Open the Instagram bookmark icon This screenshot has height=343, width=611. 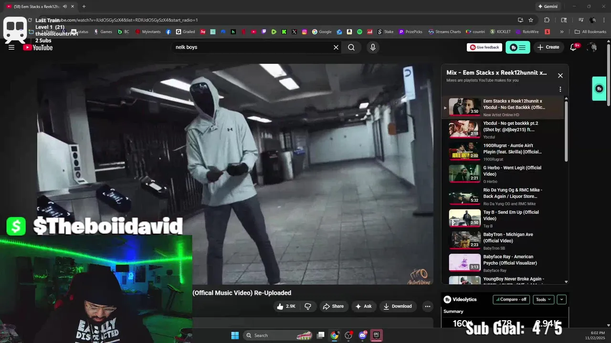304,32
